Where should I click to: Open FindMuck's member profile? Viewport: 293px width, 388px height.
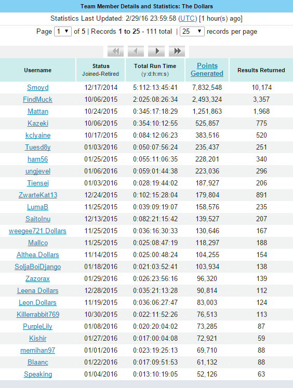click(x=37, y=100)
